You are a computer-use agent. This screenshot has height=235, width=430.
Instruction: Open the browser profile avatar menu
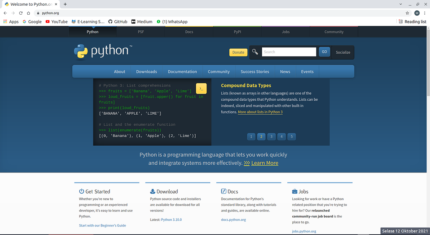click(x=417, y=13)
